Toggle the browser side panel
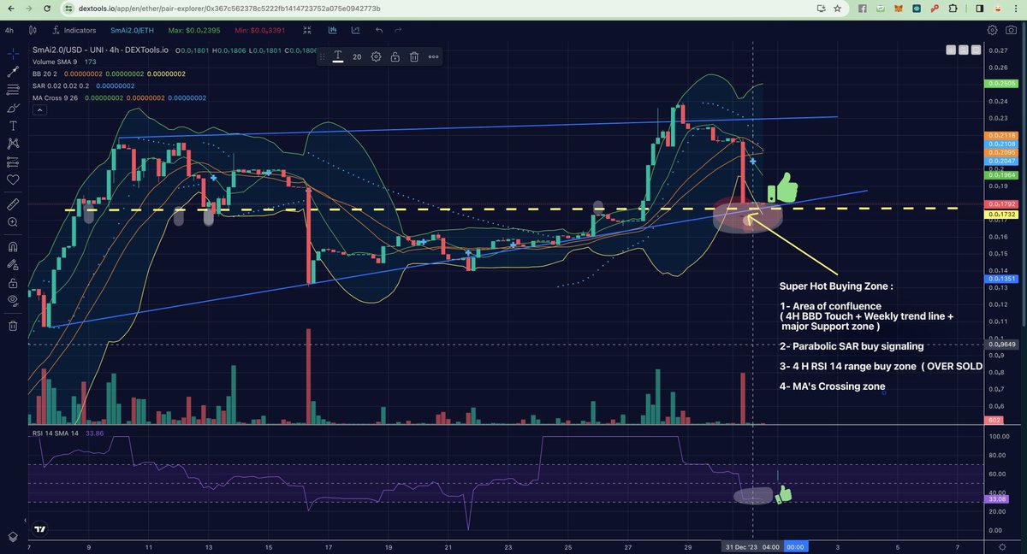Image resolution: width=1027 pixels, height=554 pixels. [979, 8]
